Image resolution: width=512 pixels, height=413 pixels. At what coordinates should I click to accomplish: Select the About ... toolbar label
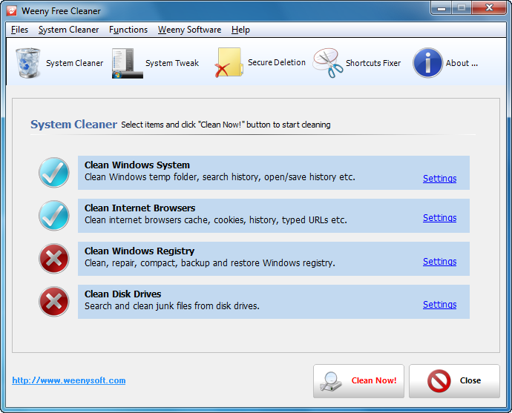click(462, 63)
